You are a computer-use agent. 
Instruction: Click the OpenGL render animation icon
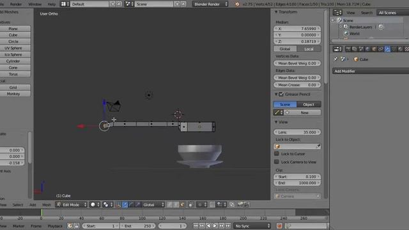pyautogui.click(x=246, y=204)
